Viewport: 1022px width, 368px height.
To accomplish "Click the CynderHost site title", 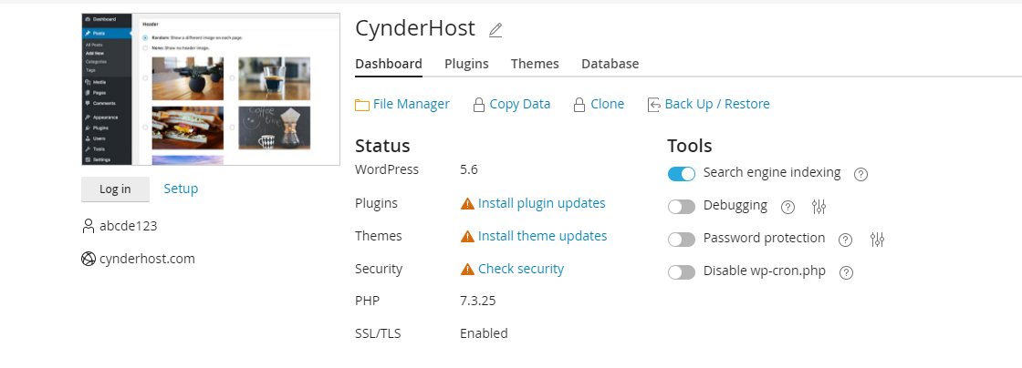I will pyautogui.click(x=415, y=28).
